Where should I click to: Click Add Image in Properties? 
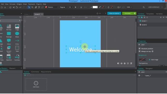tap(153, 60)
